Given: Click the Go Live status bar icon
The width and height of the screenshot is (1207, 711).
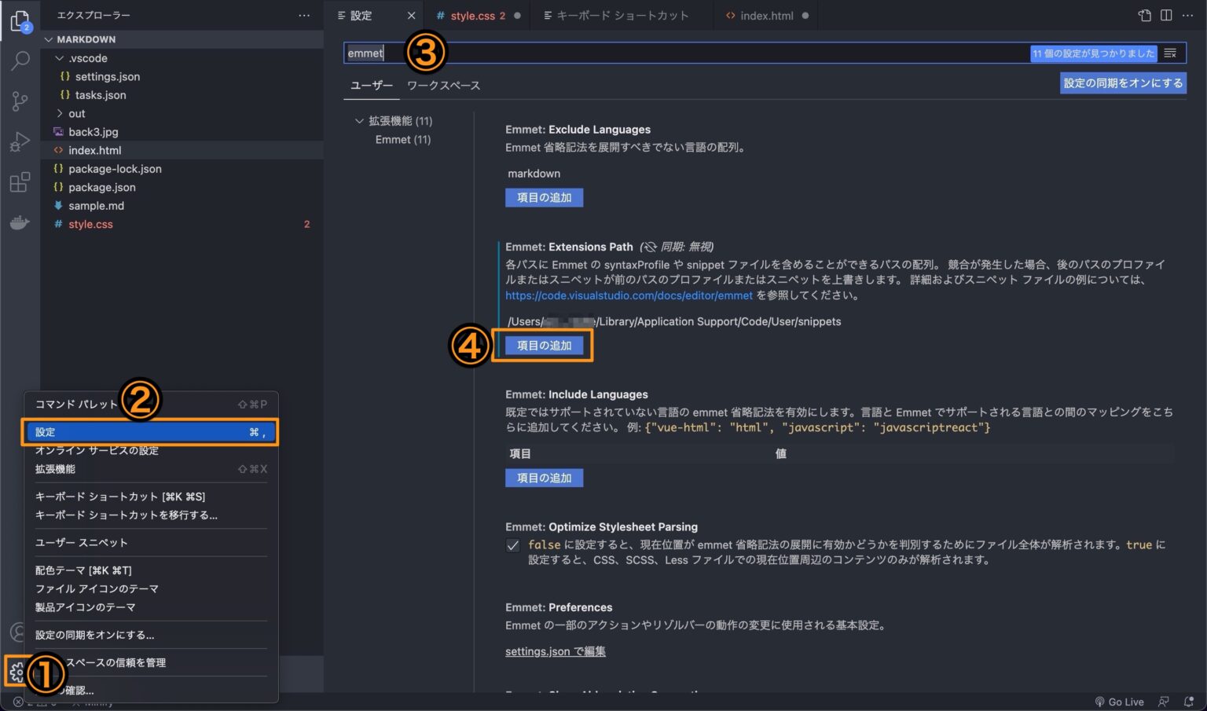Looking at the screenshot, I should pyautogui.click(x=1119, y=702).
